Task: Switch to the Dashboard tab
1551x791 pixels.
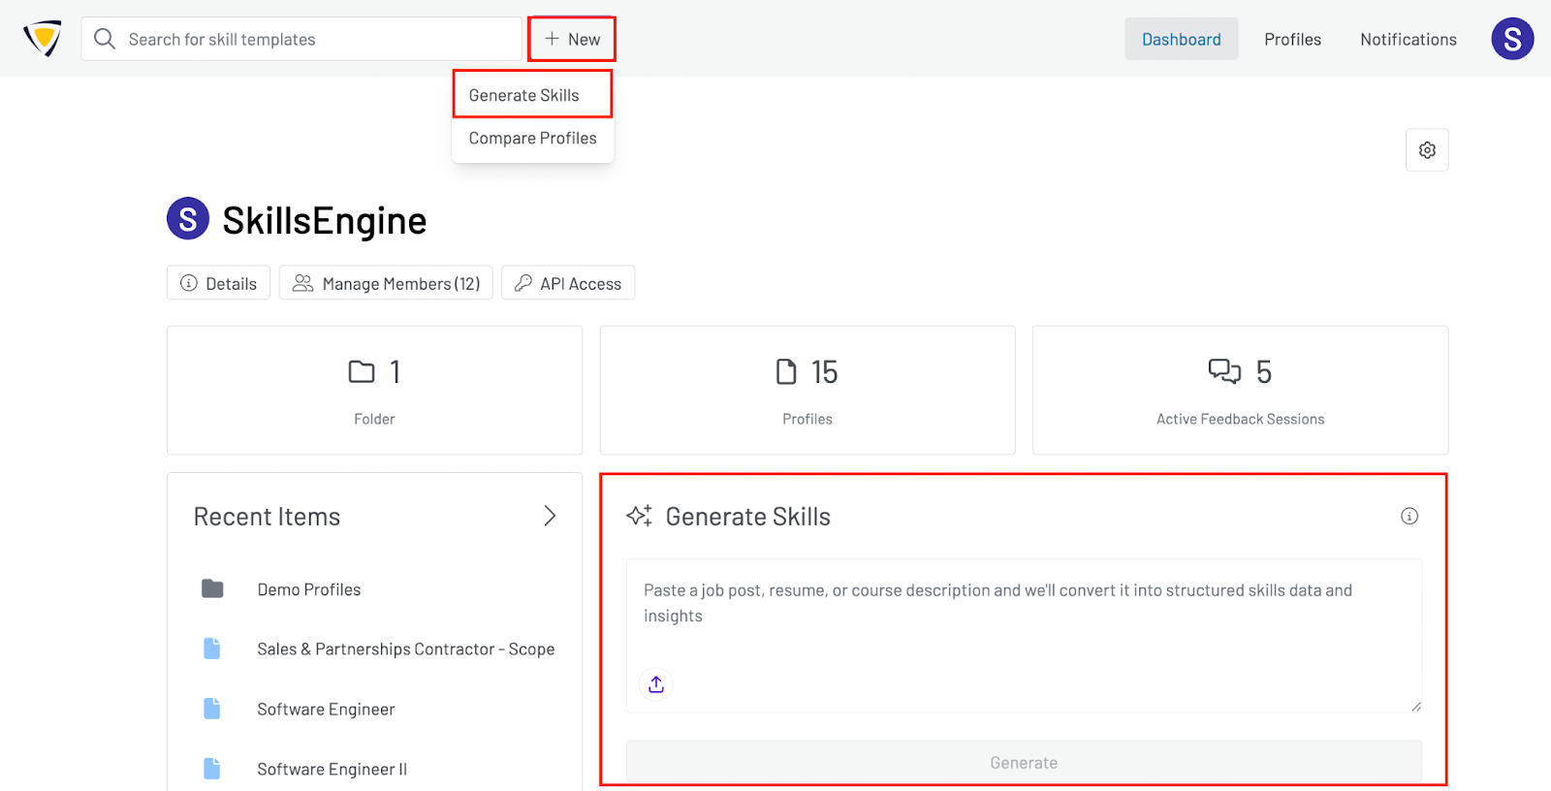Action: (1181, 39)
